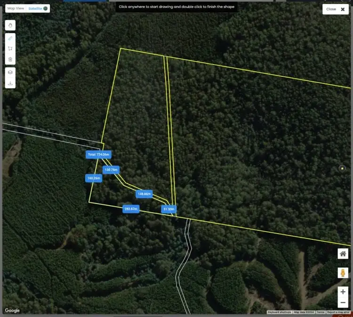The width and height of the screenshot is (353, 317).
Task: Click the Google logo
Action: 12,310
